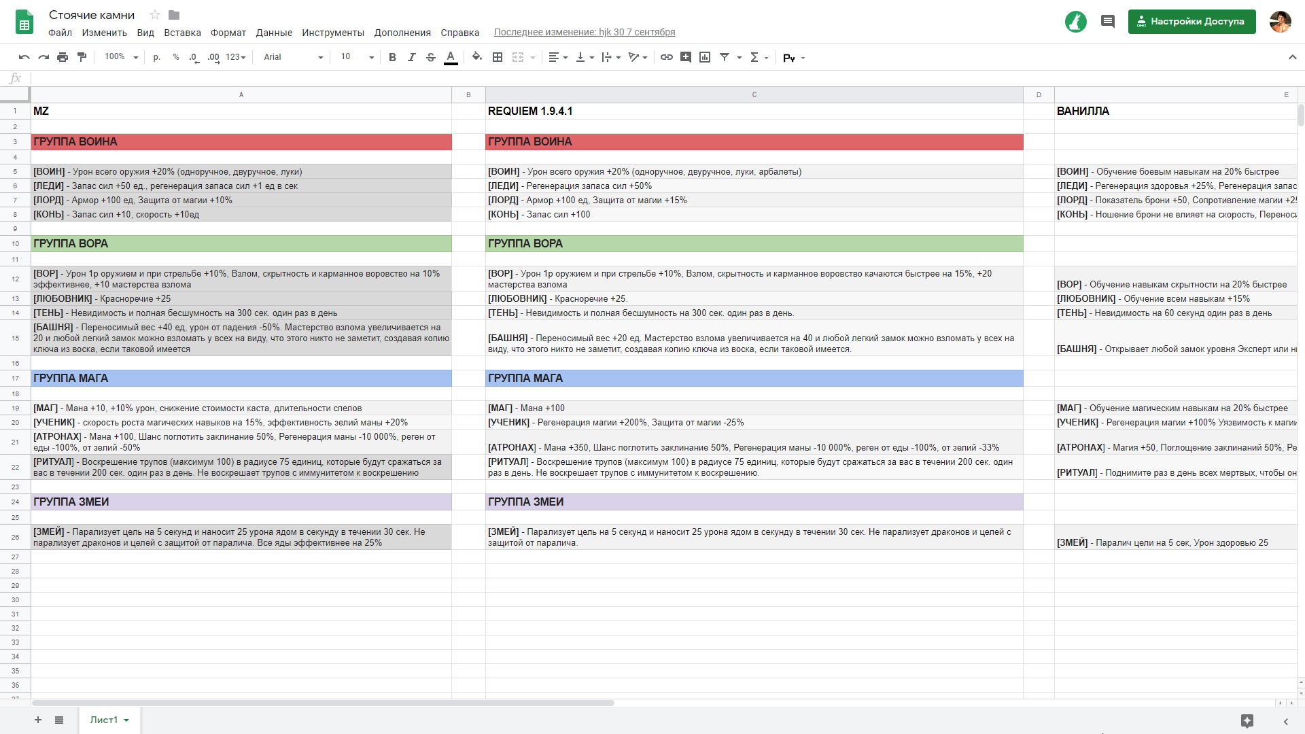Click the insert comment icon
Screen dimensions: 1305x734
pos(686,57)
